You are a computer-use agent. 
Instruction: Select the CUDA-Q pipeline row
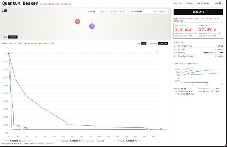(x=198, y=53)
